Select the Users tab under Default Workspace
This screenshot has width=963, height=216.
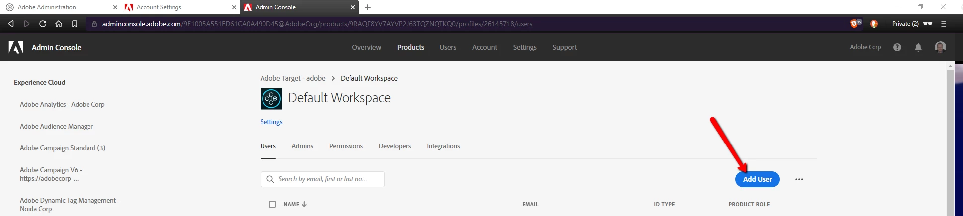pos(268,146)
